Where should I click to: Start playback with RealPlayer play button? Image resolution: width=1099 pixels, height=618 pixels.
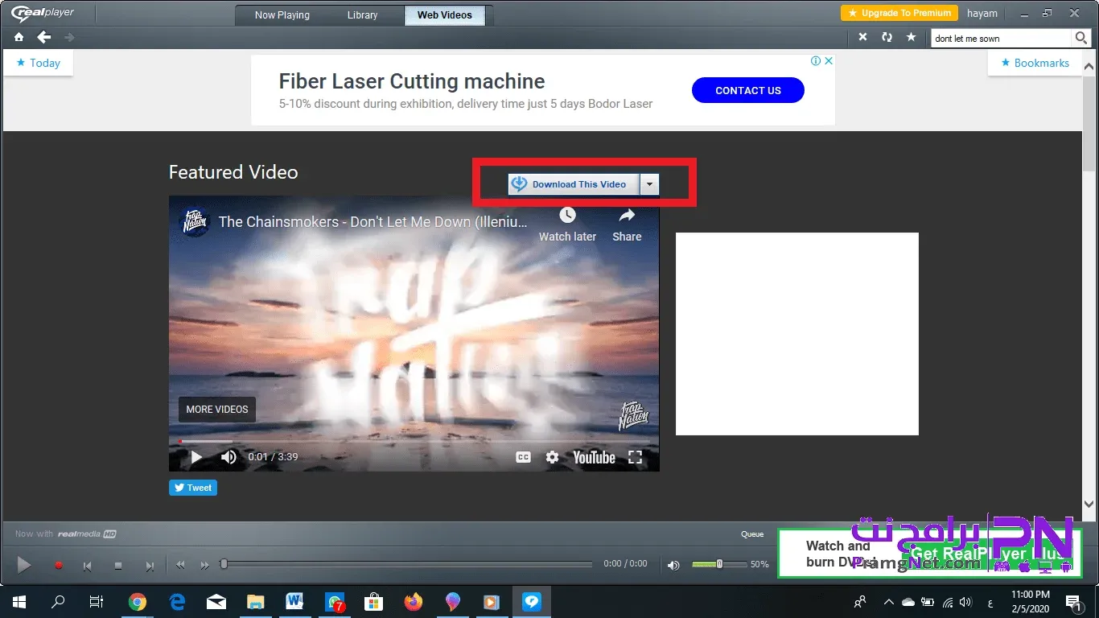[24, 565]
